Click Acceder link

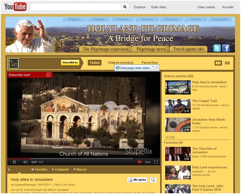[228, 7]
